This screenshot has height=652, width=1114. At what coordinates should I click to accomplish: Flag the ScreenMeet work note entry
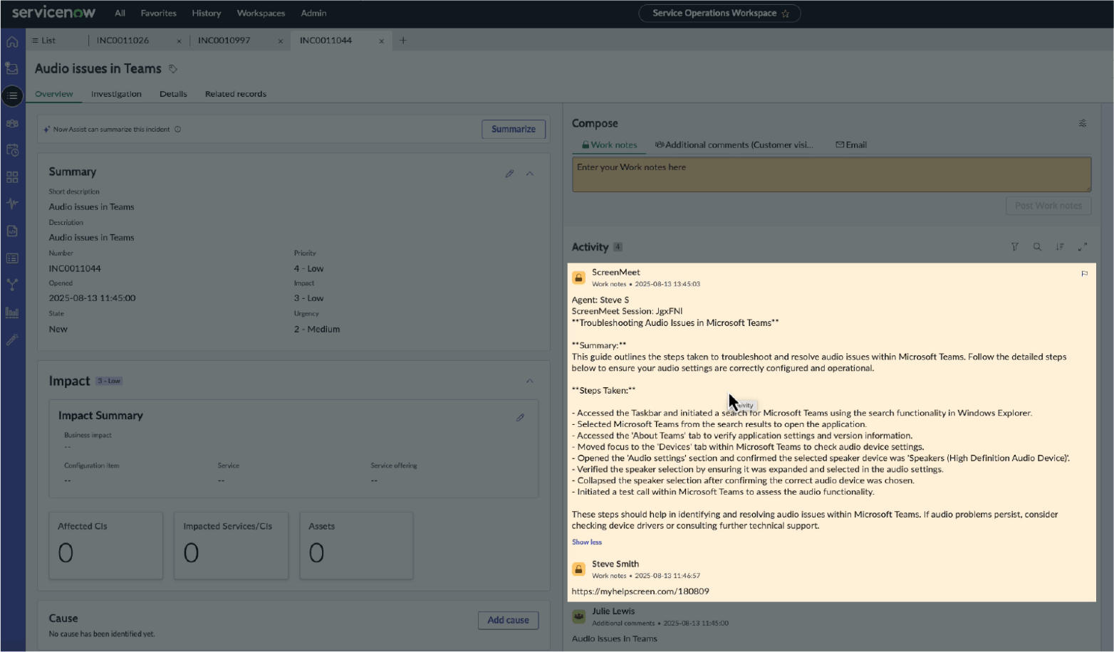(x=1084, y=273)
